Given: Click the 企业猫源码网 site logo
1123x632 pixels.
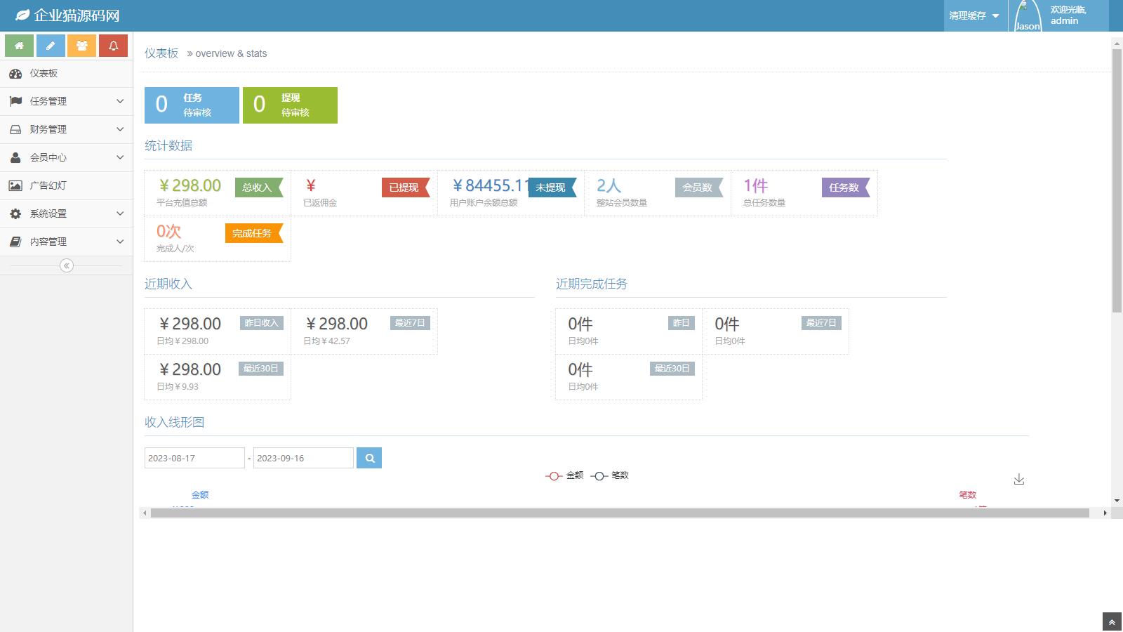Looking at the screenshot, I should click(67, 15).
